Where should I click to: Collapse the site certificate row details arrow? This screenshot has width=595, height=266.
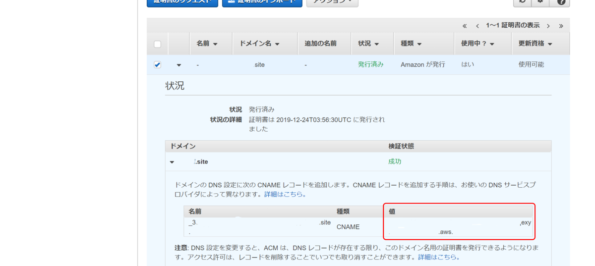point(179,65)
